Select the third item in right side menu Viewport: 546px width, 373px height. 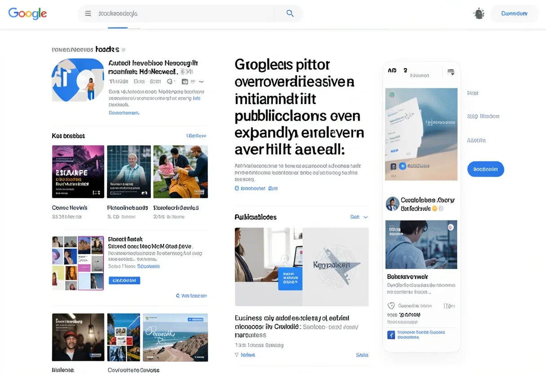[476, 140]
